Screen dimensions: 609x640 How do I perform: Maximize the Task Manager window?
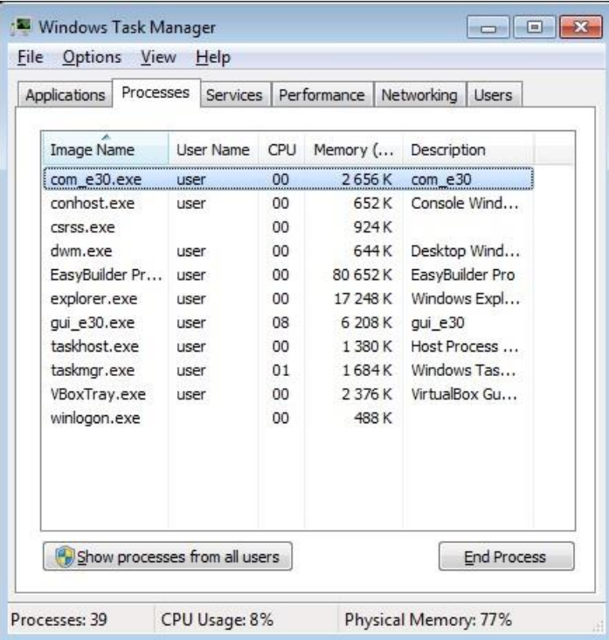[x=535, y=27]
